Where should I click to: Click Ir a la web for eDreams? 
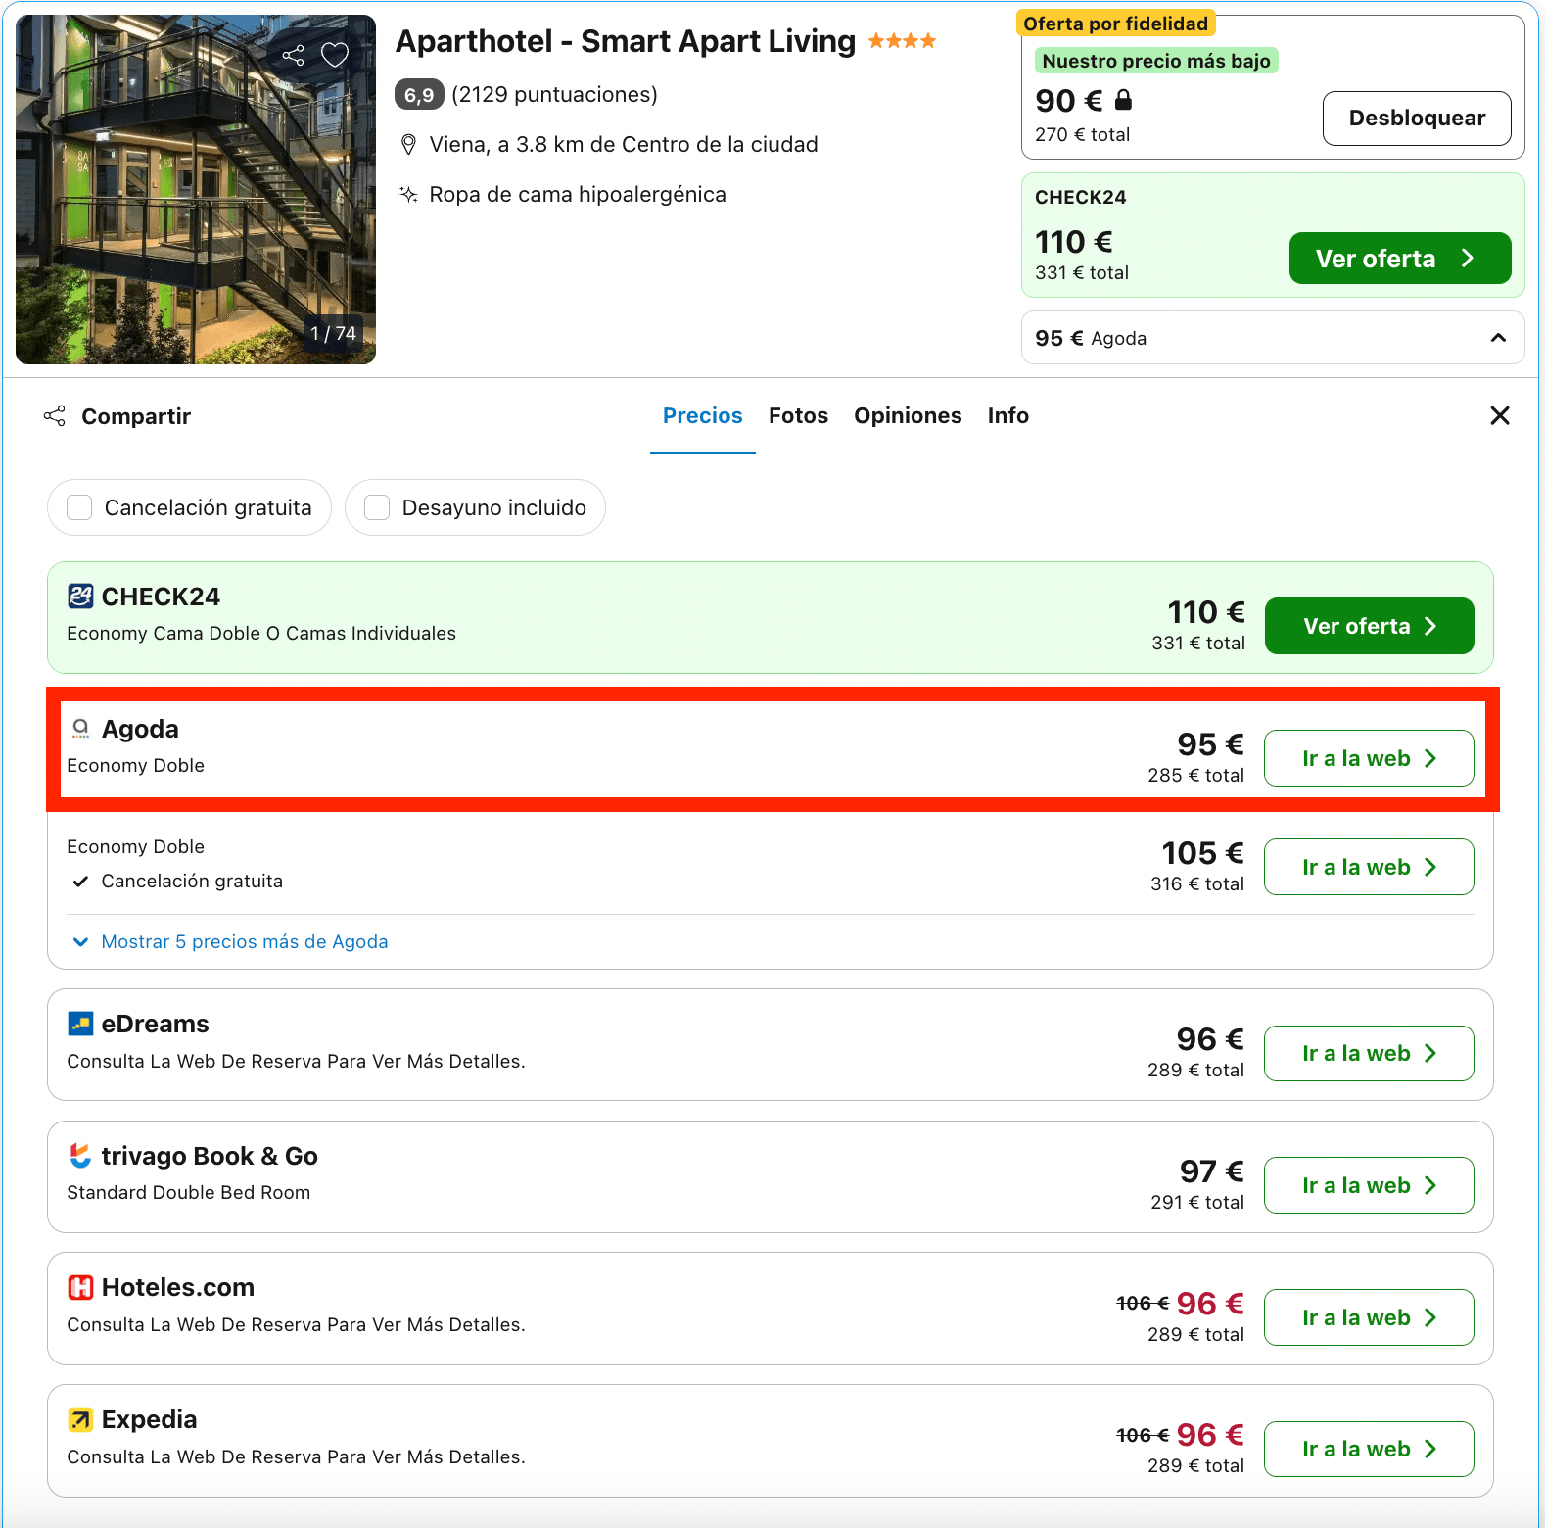[x=1369, y=1054]
